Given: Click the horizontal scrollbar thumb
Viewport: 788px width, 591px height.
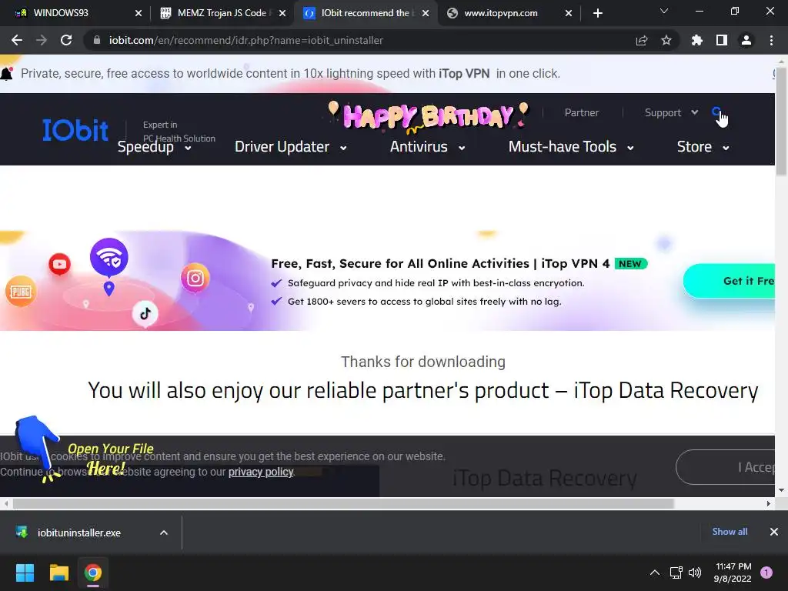Looking at the screenshot, I should coord(343,503).
